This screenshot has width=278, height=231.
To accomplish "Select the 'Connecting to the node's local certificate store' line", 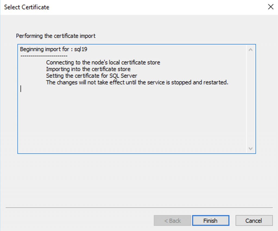I will point(103,62).
